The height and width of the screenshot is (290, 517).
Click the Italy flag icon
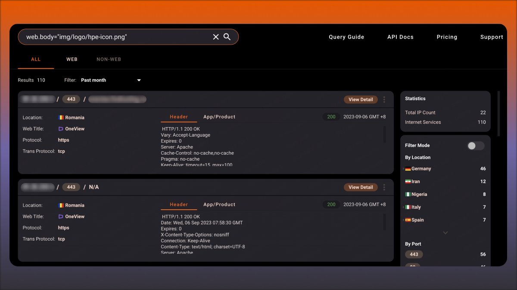pos(408,207)
